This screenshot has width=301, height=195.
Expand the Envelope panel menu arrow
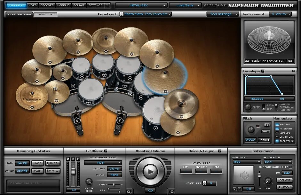(263, 71)
